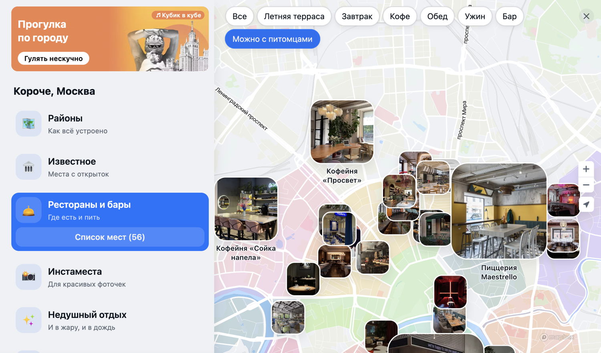Turn on the Обед filter

[x=437, y=16]
